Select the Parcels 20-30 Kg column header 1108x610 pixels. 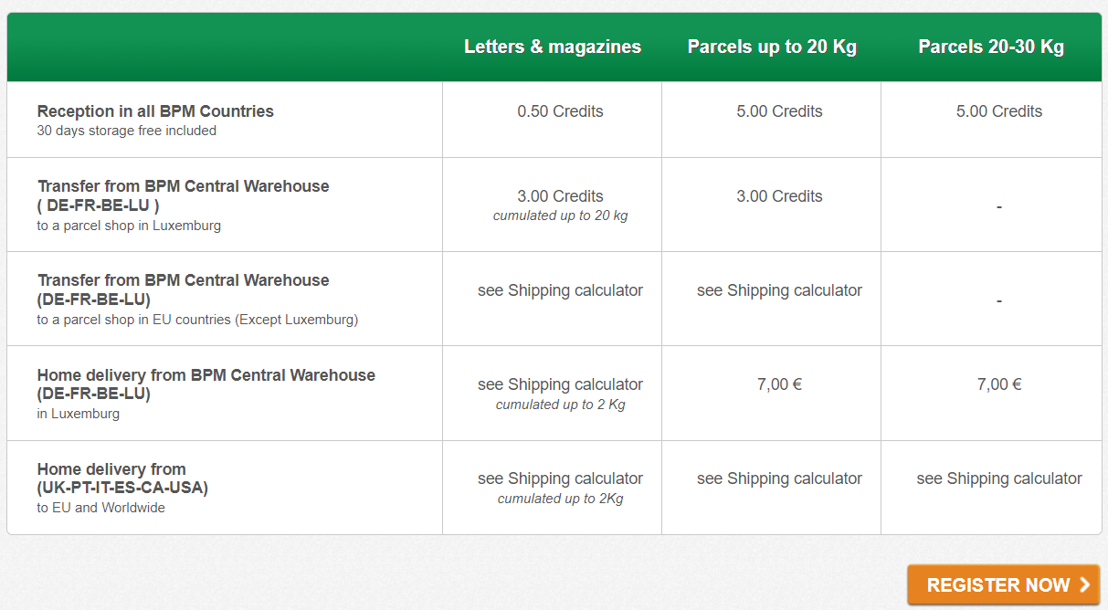tap(991, 47)
